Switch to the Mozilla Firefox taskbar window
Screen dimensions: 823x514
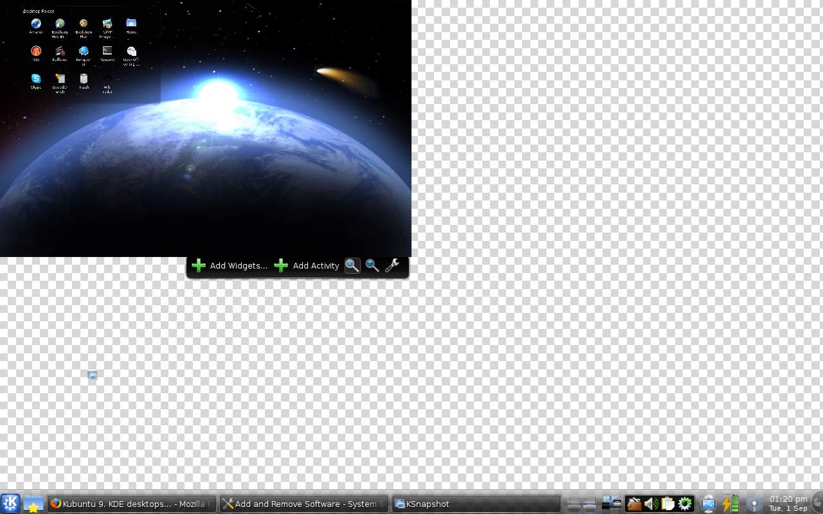pyautogui.click(x=131, y=504)
